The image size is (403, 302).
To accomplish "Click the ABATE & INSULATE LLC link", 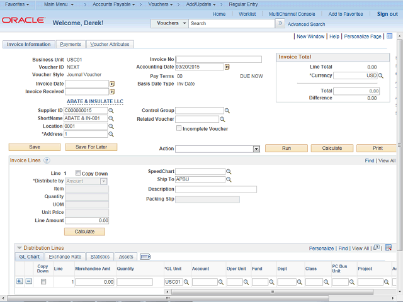I will [x=94, y=101].
